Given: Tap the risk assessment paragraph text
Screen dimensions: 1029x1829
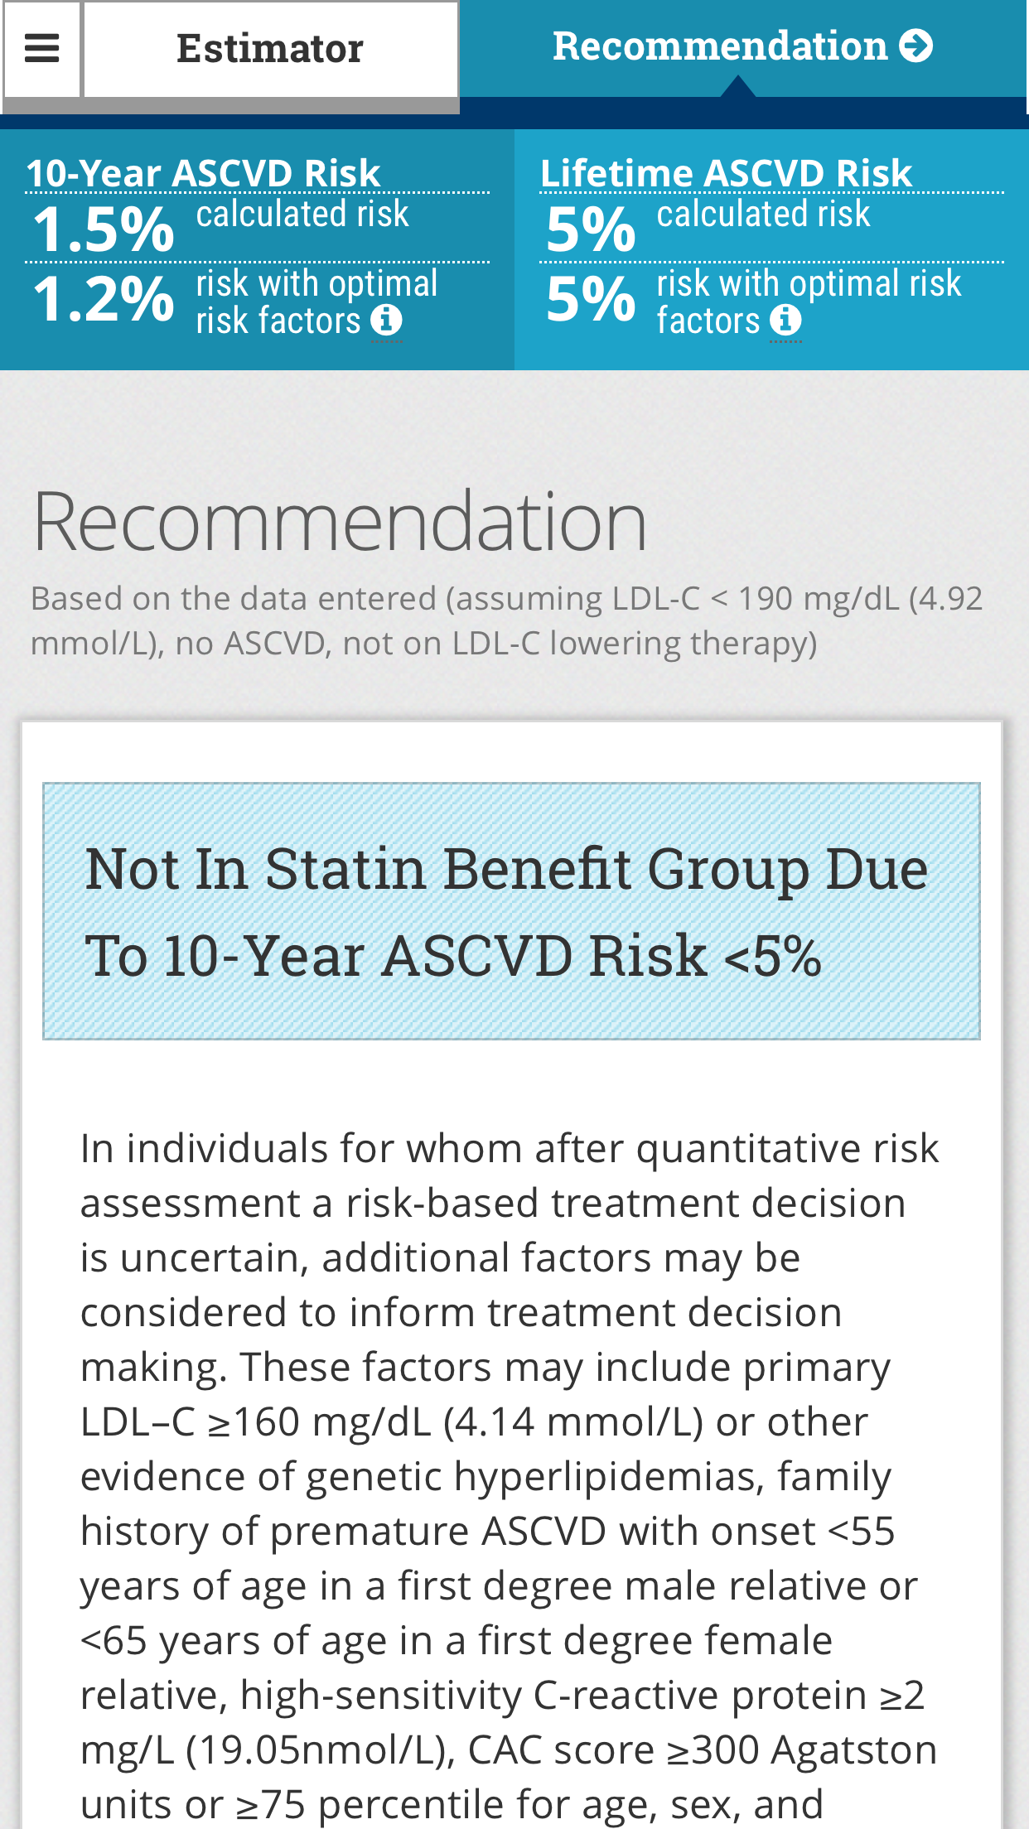Looking at the screenshot, I should point(510,1476).
